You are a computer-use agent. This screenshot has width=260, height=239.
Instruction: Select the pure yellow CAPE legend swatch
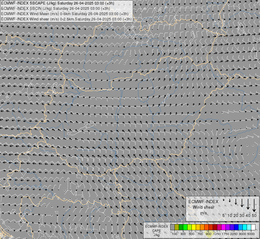[194, 227]
